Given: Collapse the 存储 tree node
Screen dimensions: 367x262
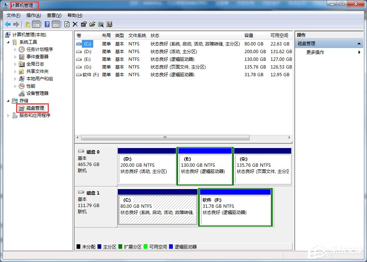Looking at the screenshot, I should pyautogui.click(x=8, y=100).
